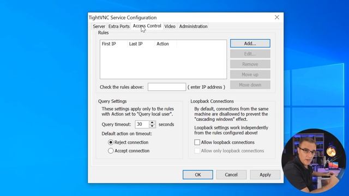Decrease Query timeout with down arrow

pos(152,126)
